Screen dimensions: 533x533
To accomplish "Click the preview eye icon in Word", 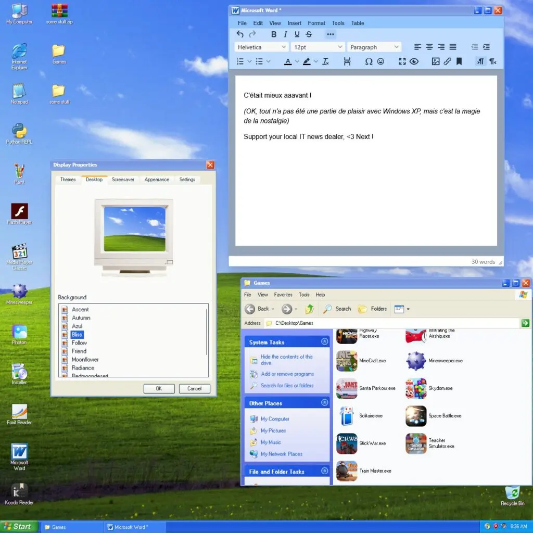I will [x=414, y=61].
